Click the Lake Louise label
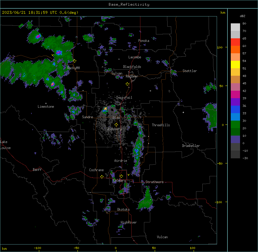The height and width of the screenshot is (252, 258). 5,145
